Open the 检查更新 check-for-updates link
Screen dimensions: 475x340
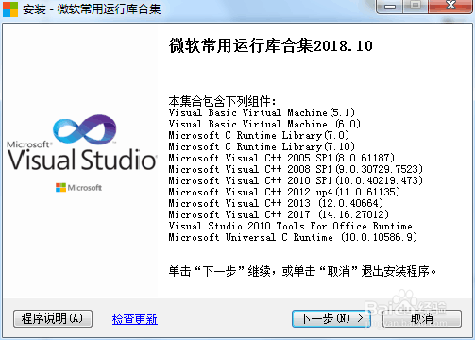pyautogui.click(x=135, y=319)
